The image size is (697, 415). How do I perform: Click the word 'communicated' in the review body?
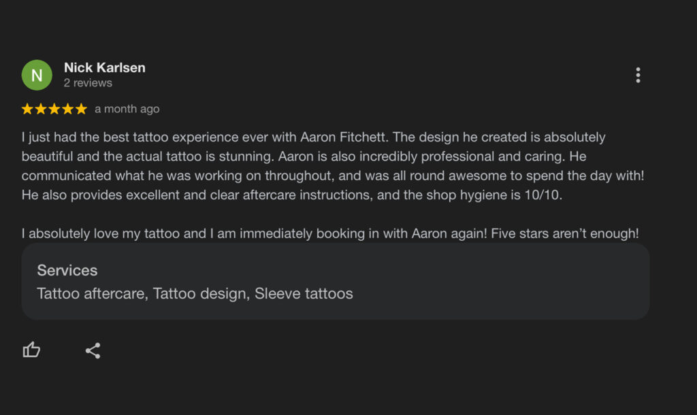[x=66, y=176]
